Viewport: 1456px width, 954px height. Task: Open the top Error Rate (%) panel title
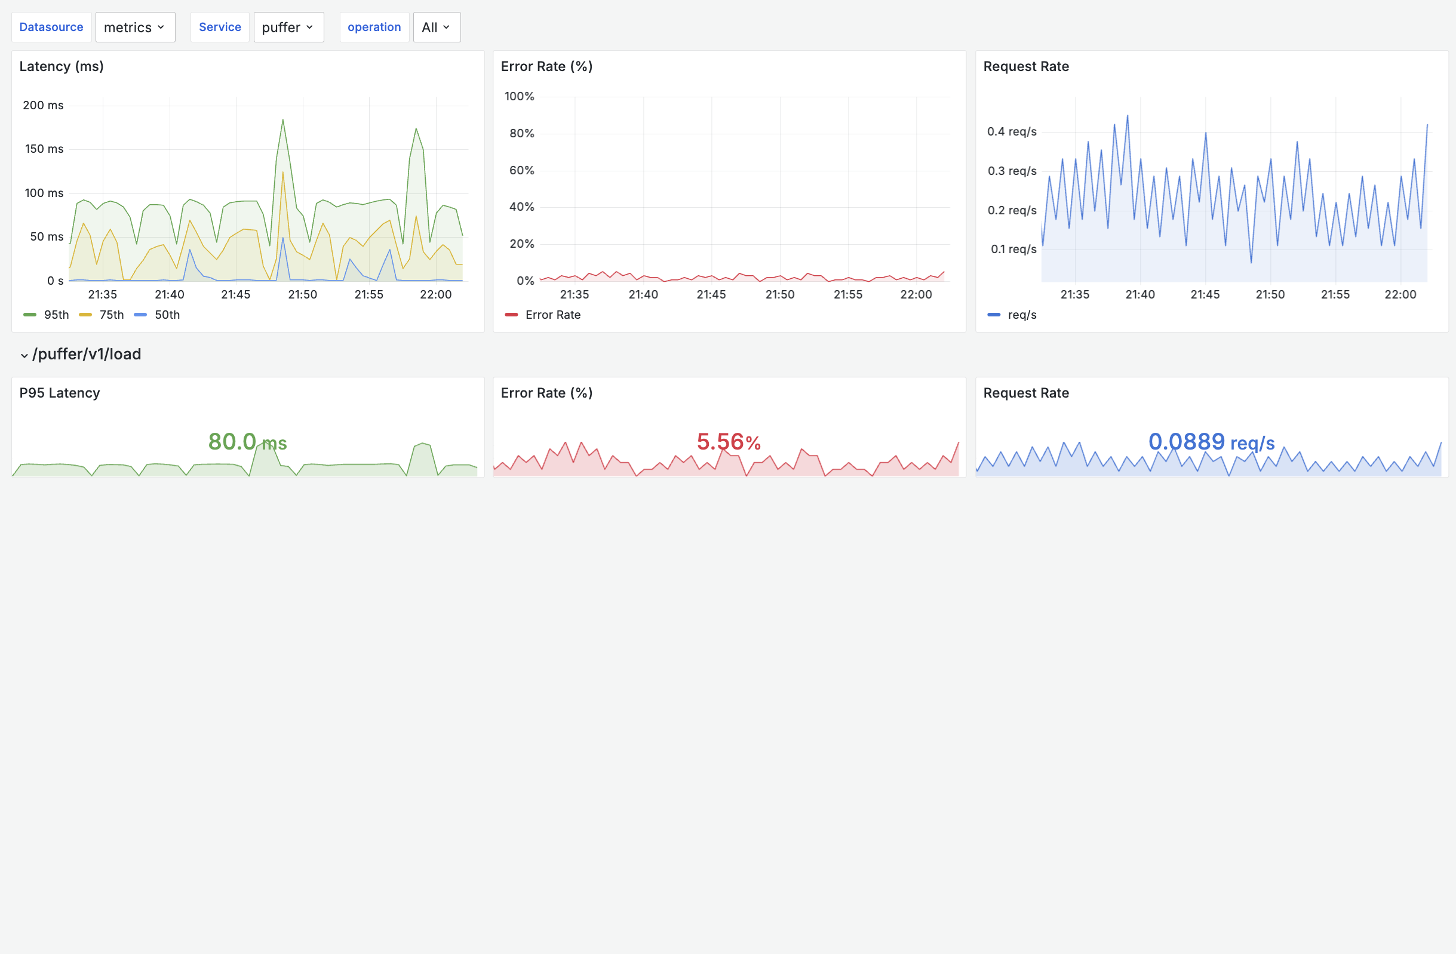point(546,66)
